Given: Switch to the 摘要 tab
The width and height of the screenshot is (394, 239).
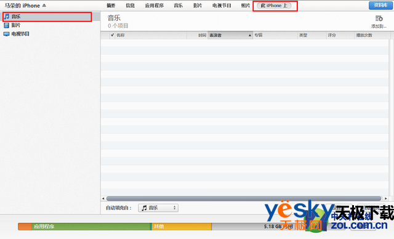Looking at the screenshot, I should coord(111,6).
